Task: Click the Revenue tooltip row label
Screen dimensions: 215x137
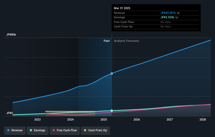Action: (x=119, y=13)
